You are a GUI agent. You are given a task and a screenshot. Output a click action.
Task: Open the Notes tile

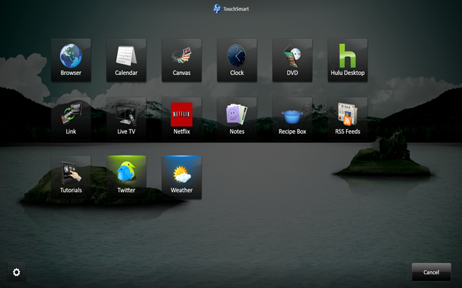point(237,119)
